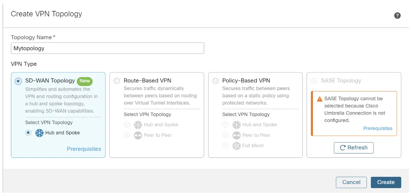The height and width of the screenshot is (196, 411).
Task: Open the SD-WAN Topology Prerequisites link
Action: (x=84, y=149)
